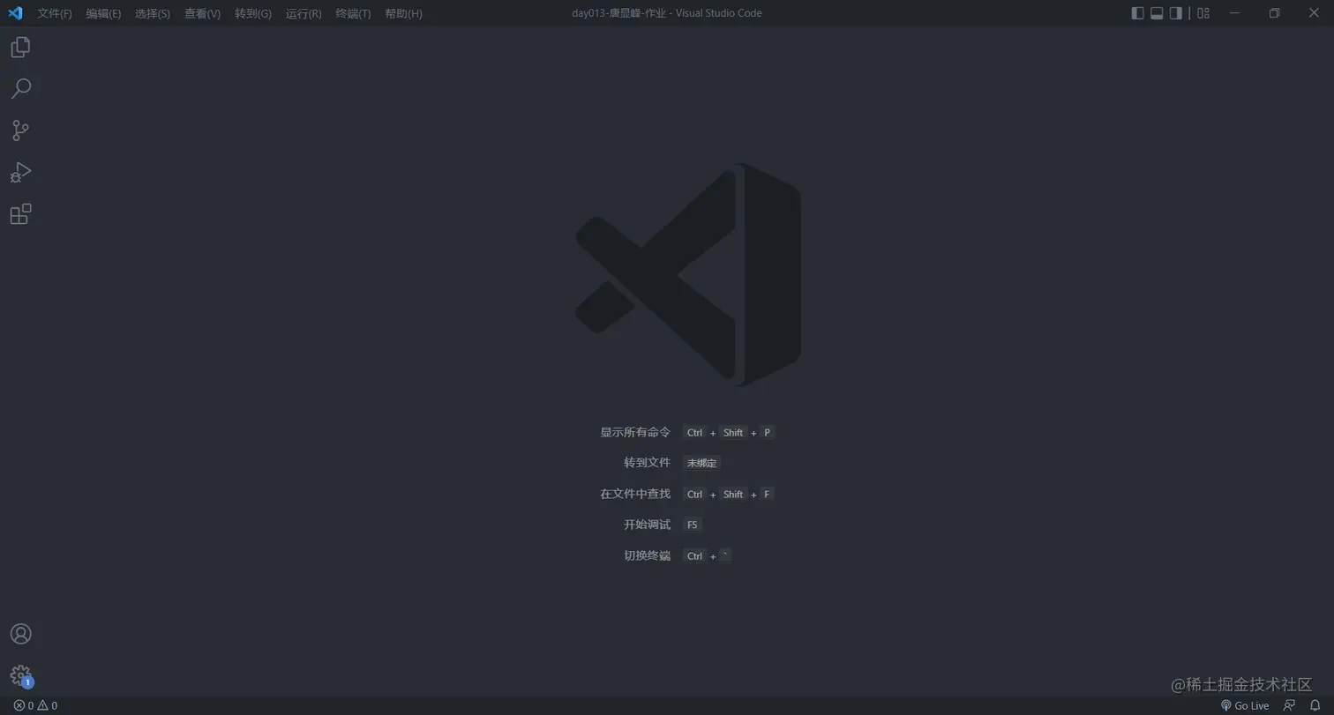Open the Customize Layout icon
1334x715 pixels.
coord(1203,13)
